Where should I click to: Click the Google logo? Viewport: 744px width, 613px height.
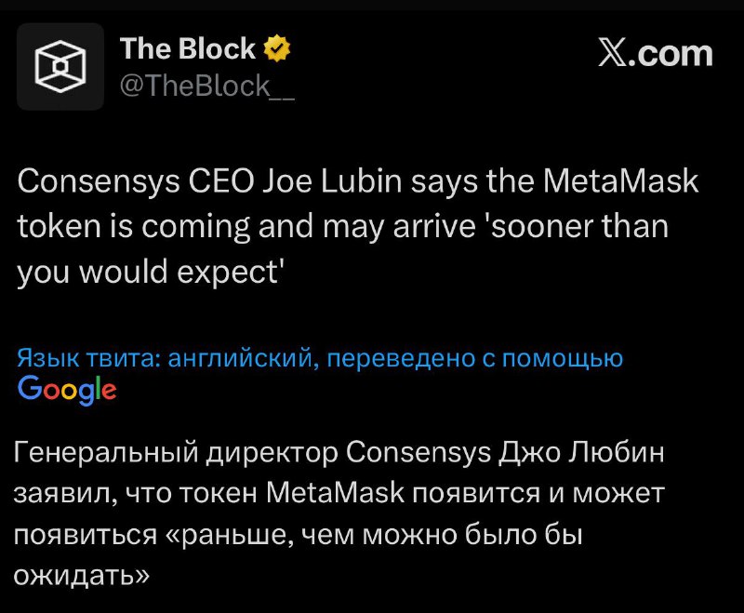pyautogui.click(x=67, y=389)
